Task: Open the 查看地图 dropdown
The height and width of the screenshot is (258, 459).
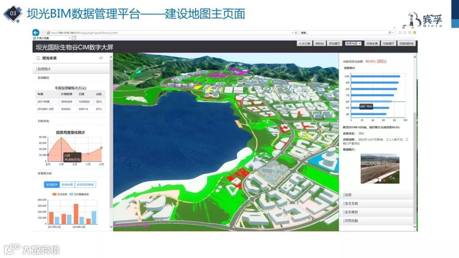Action: coord(353,44)
